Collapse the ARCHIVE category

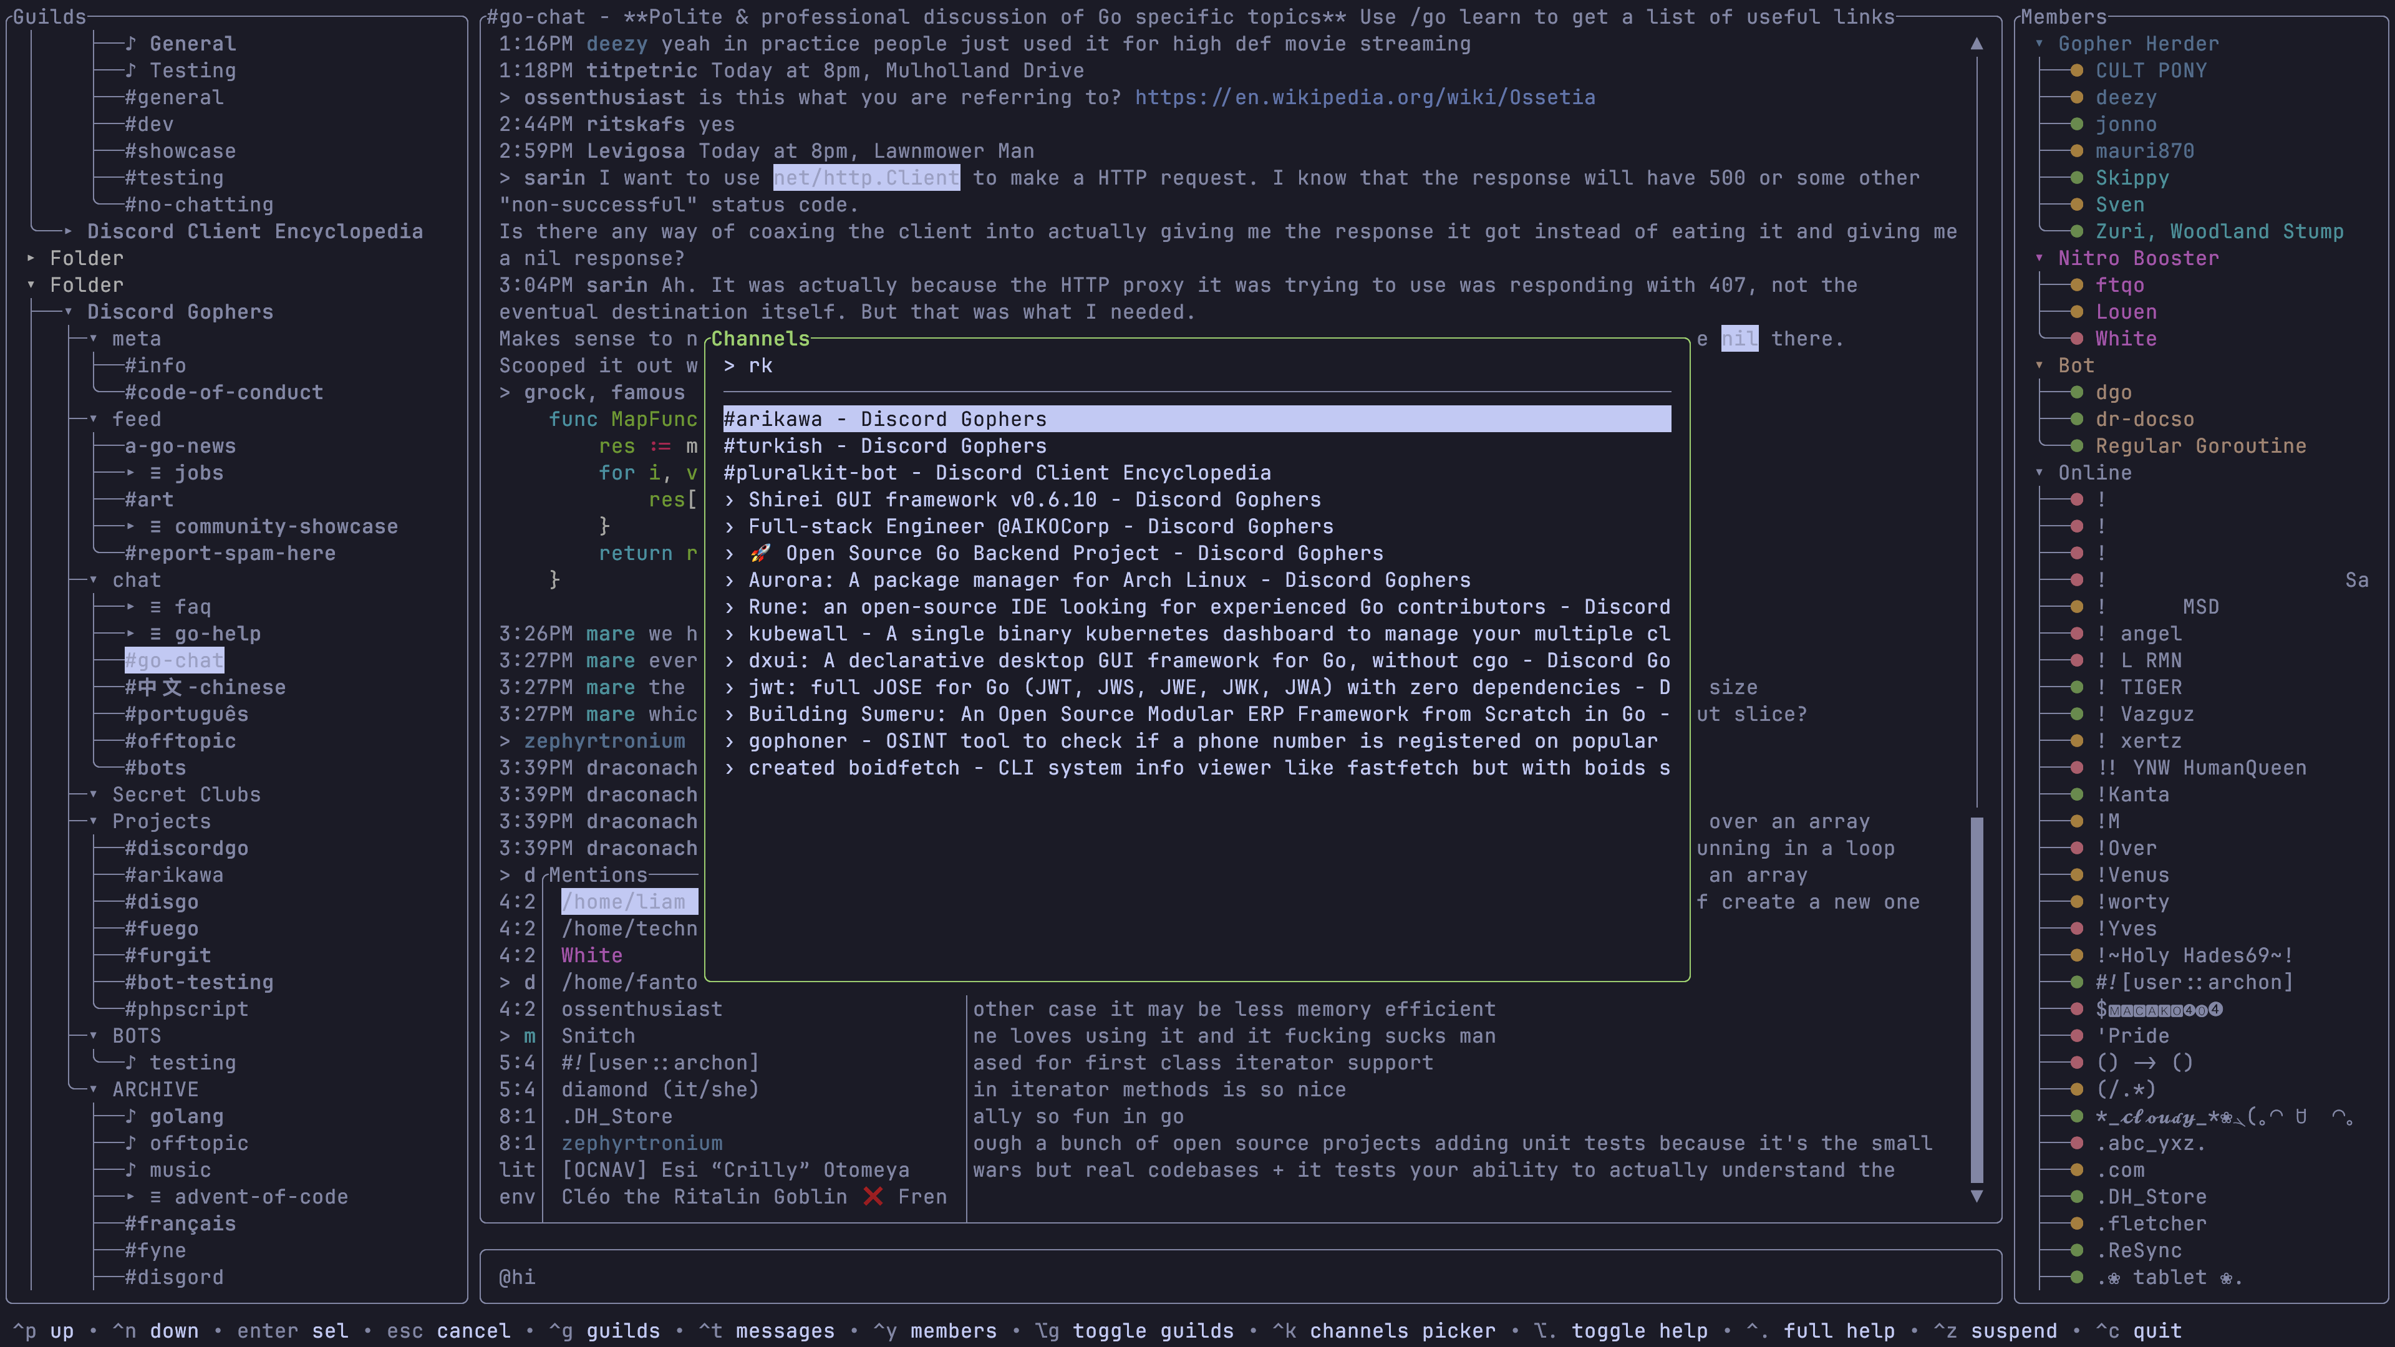(93, 1089)
